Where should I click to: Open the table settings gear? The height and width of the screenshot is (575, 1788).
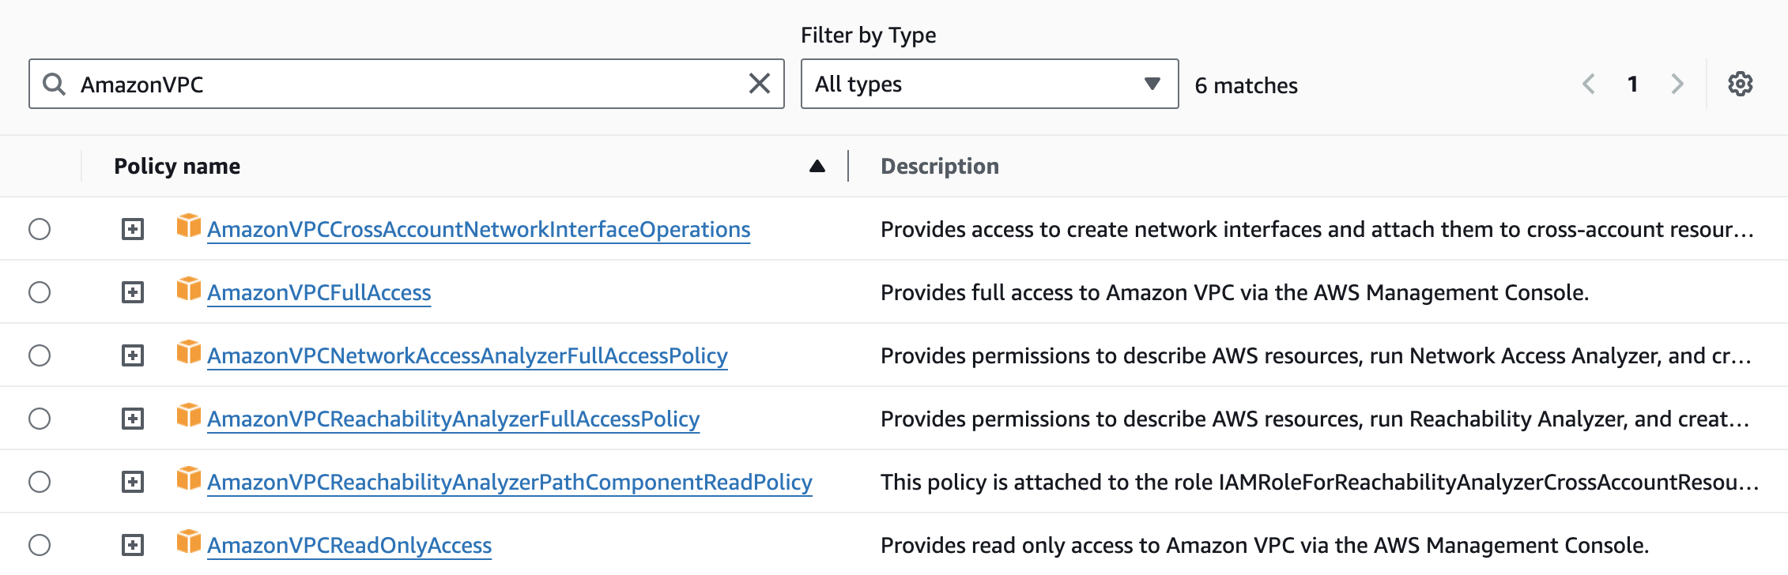pos(1740,84)
